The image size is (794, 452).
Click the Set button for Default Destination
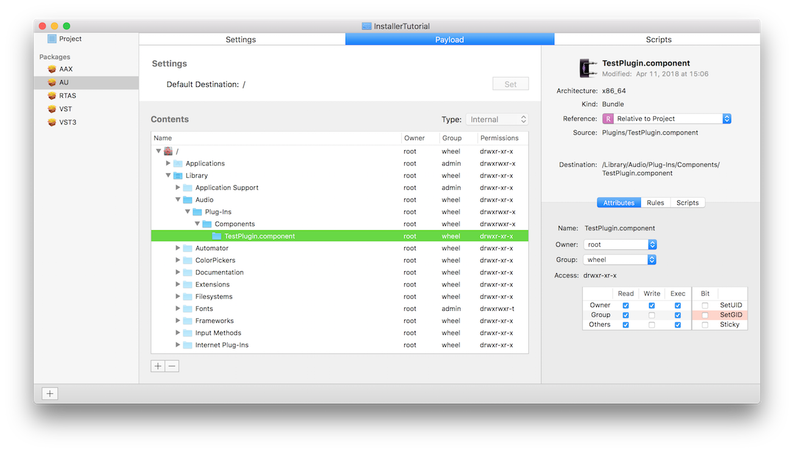pyautogui.click(x=510, y=84)
